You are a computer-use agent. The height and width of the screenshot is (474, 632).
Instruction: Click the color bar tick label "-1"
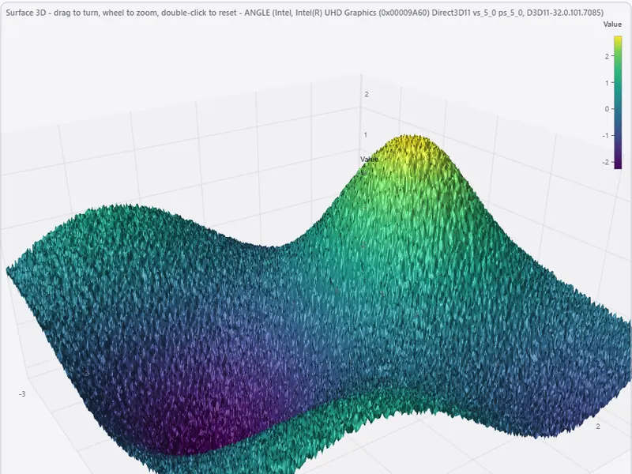[x=605, y=135]
